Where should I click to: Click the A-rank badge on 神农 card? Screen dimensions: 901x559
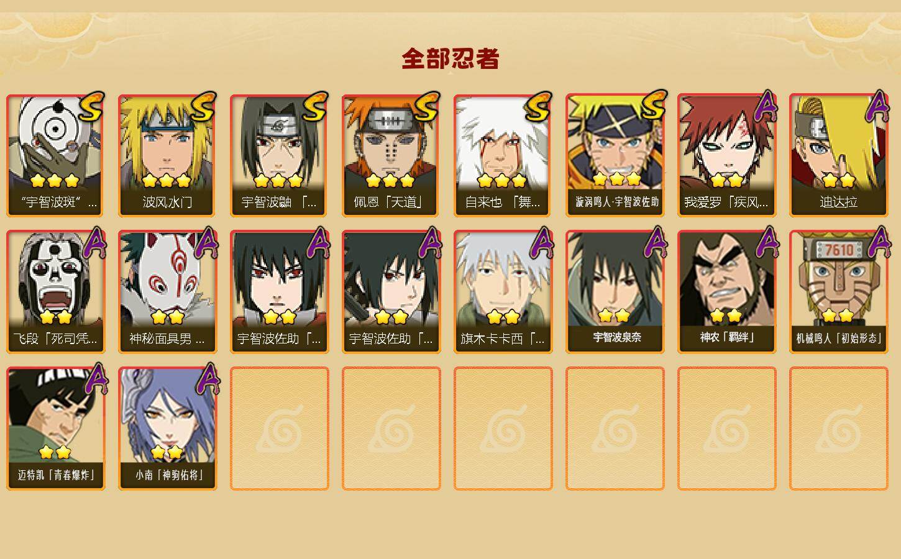coord(766,242)
